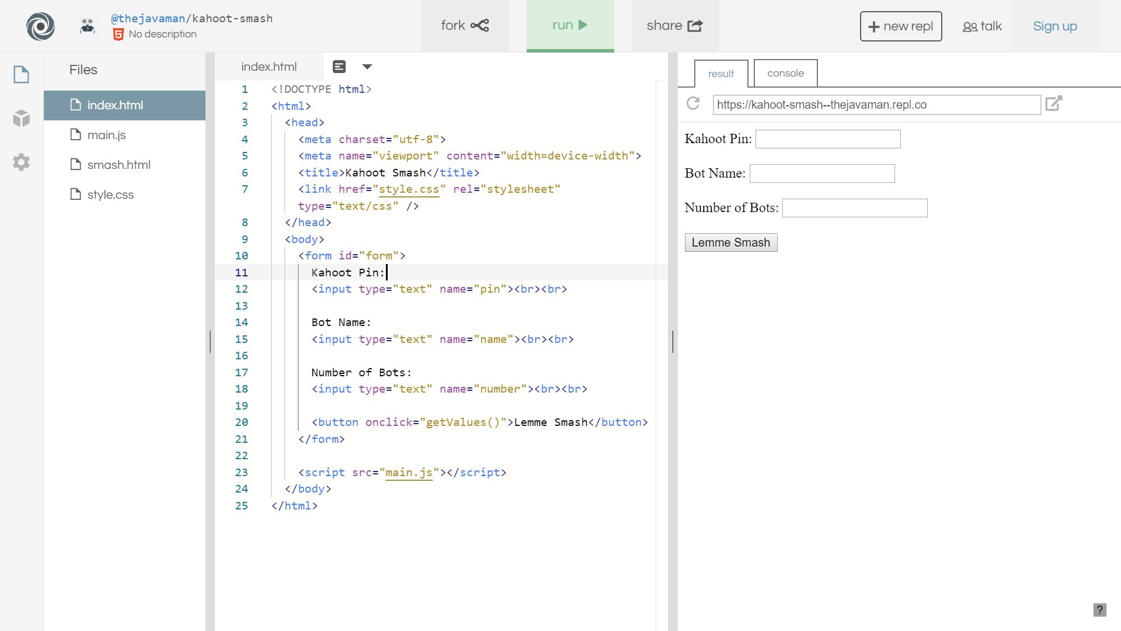Screen dimensions: 1121x631
Task: Focus the Number of Bots input
Action: tap(855, 208)
